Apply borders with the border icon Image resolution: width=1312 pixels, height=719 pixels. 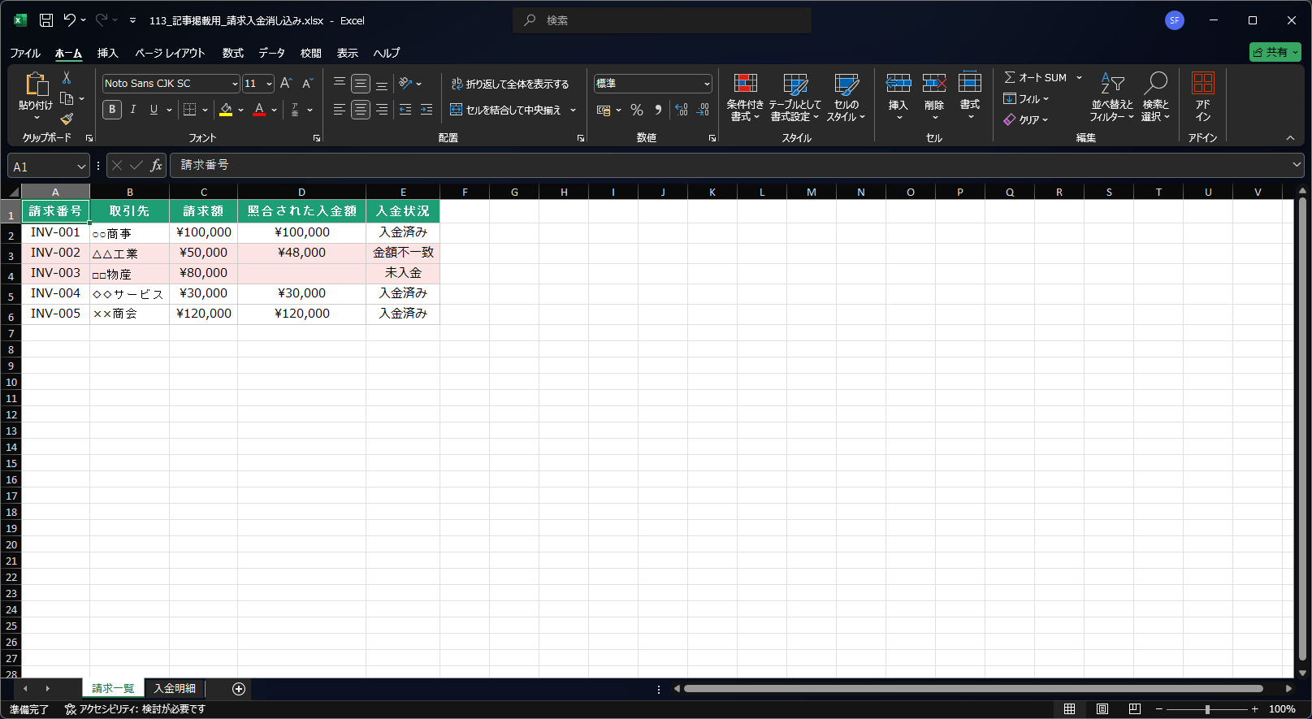tap(189, 110)
